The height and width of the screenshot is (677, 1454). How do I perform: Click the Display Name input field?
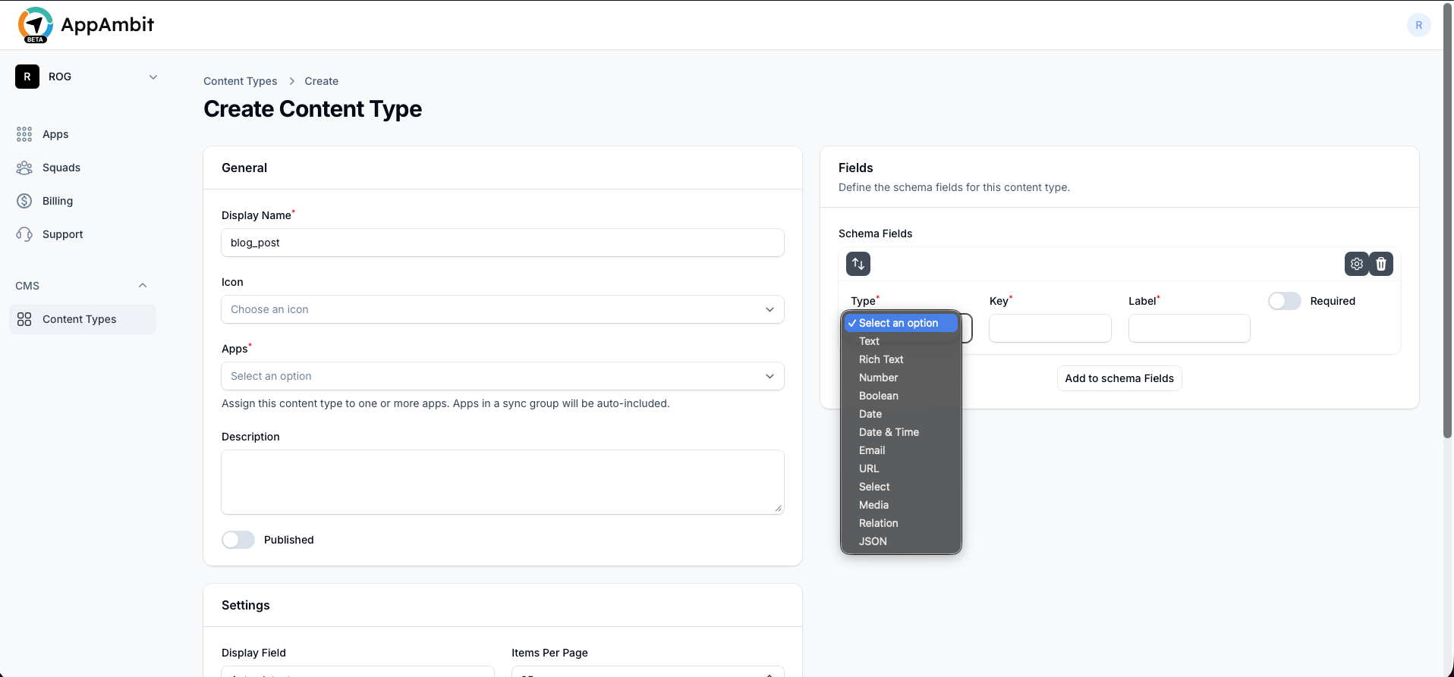coord(502,243)
